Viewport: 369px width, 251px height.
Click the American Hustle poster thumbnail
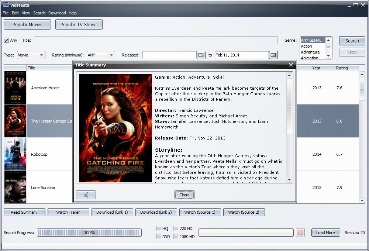click(15, 88)
